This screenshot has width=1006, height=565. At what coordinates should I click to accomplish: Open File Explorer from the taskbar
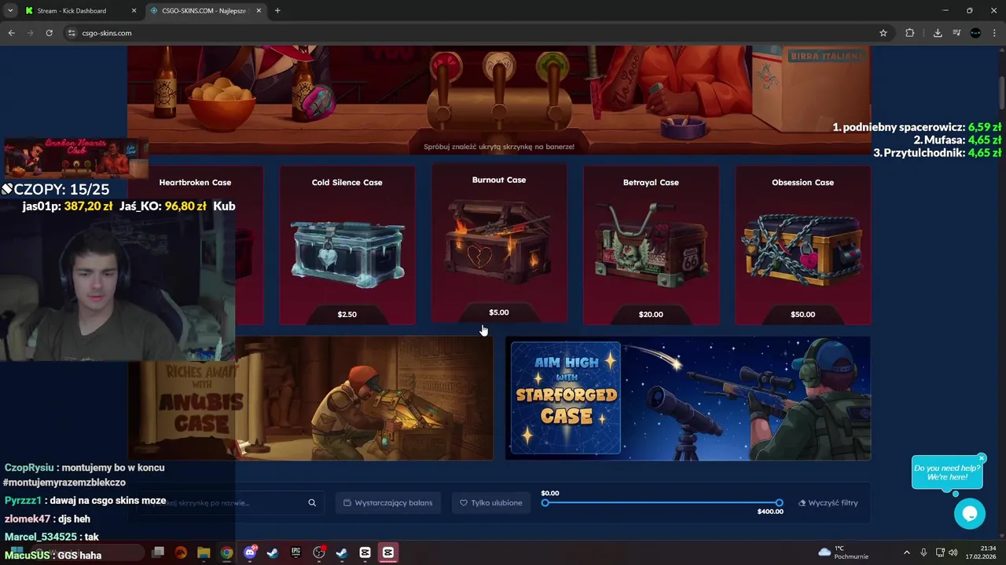click(x=204, y=552)
